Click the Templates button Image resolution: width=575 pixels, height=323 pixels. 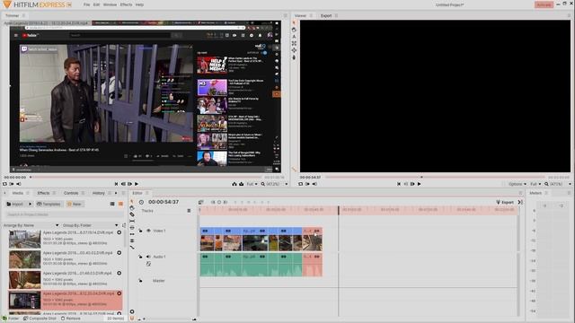49,204
